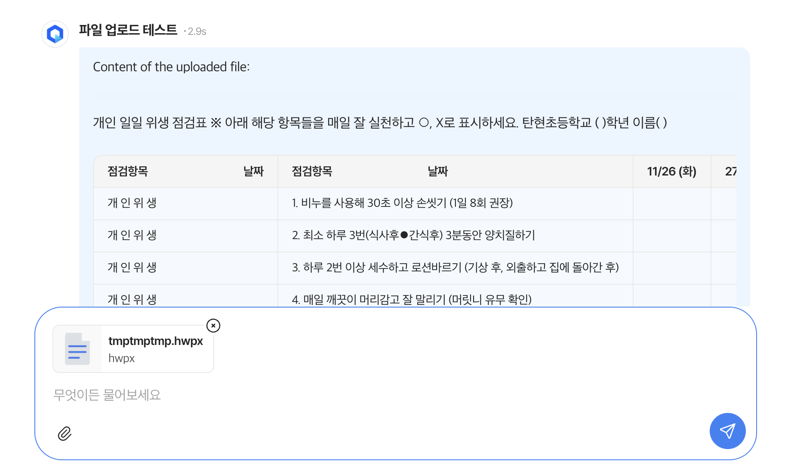The width and height of the screenshot is (788, 474).
Task: Click the blue document file icon
Action: (77, 349)
